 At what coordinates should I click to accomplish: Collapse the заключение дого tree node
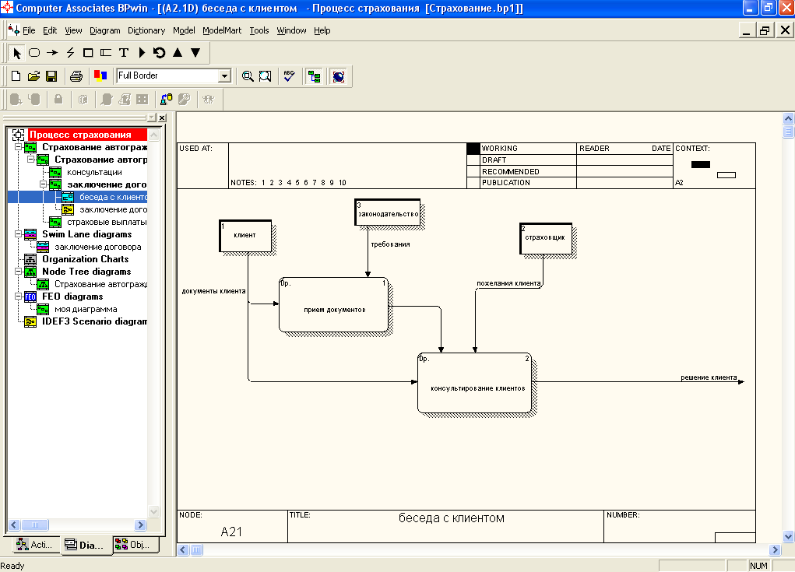(x=43, y=184)
